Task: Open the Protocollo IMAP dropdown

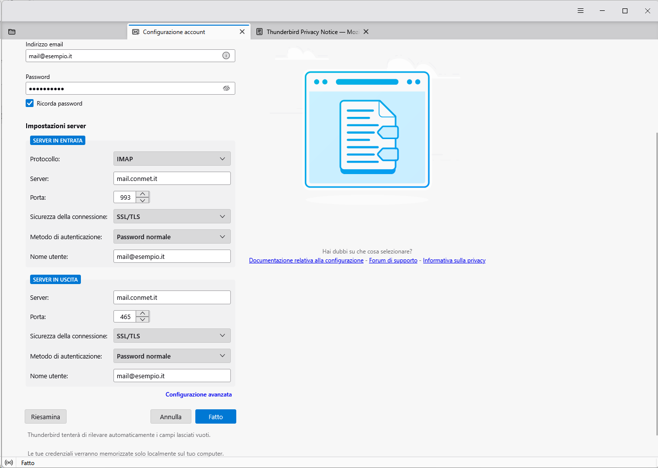Action: pos(172,159)
